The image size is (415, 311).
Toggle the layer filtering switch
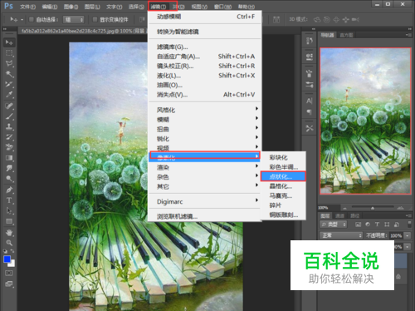click(410, 224)
